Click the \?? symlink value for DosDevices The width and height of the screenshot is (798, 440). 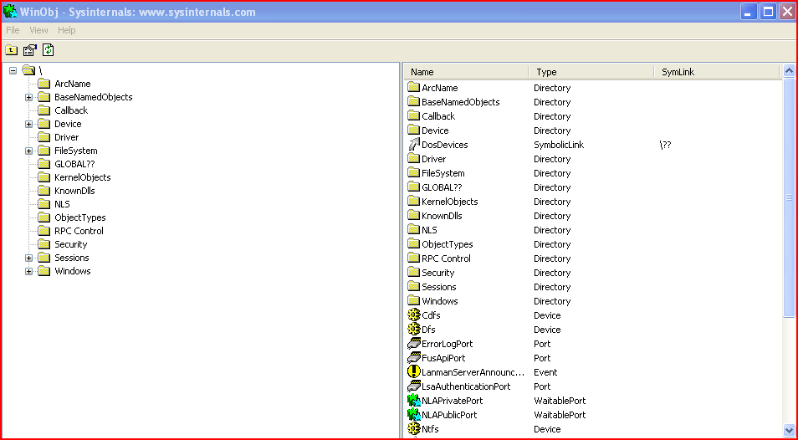[x=665, y=145]
